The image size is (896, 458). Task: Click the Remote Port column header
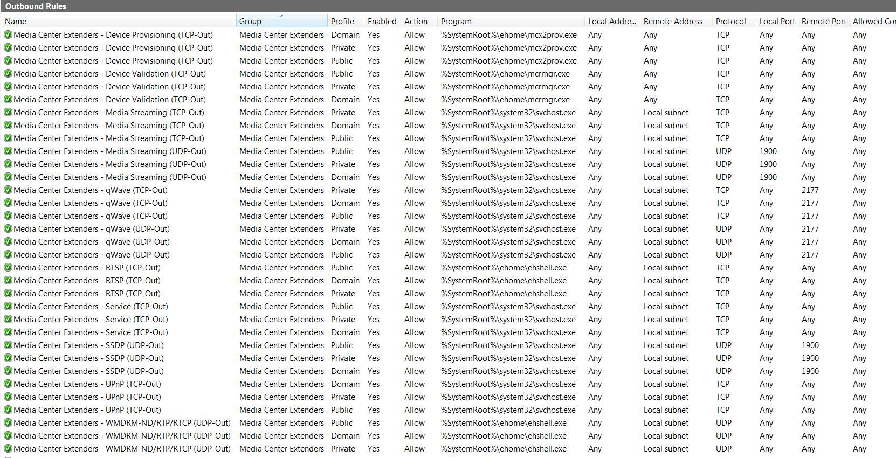(824, 22)
